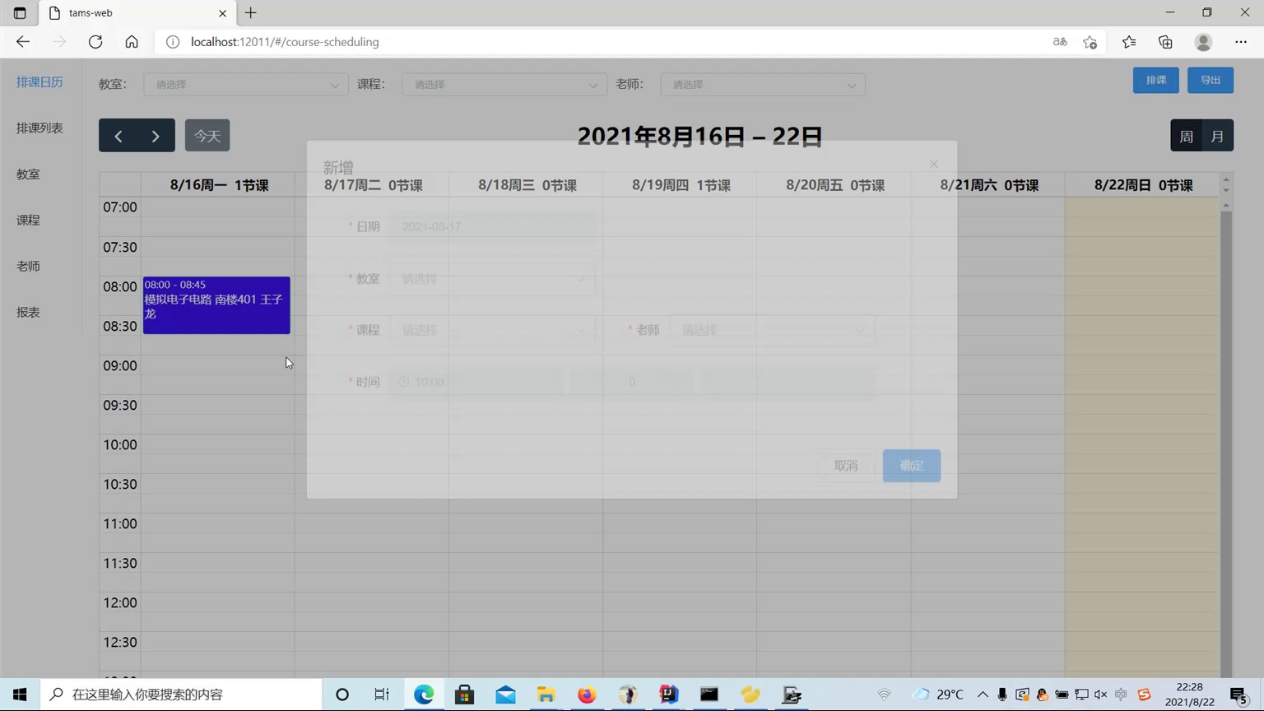
Task: Open the favorites list icon
Action: (x=1129, y=42)
